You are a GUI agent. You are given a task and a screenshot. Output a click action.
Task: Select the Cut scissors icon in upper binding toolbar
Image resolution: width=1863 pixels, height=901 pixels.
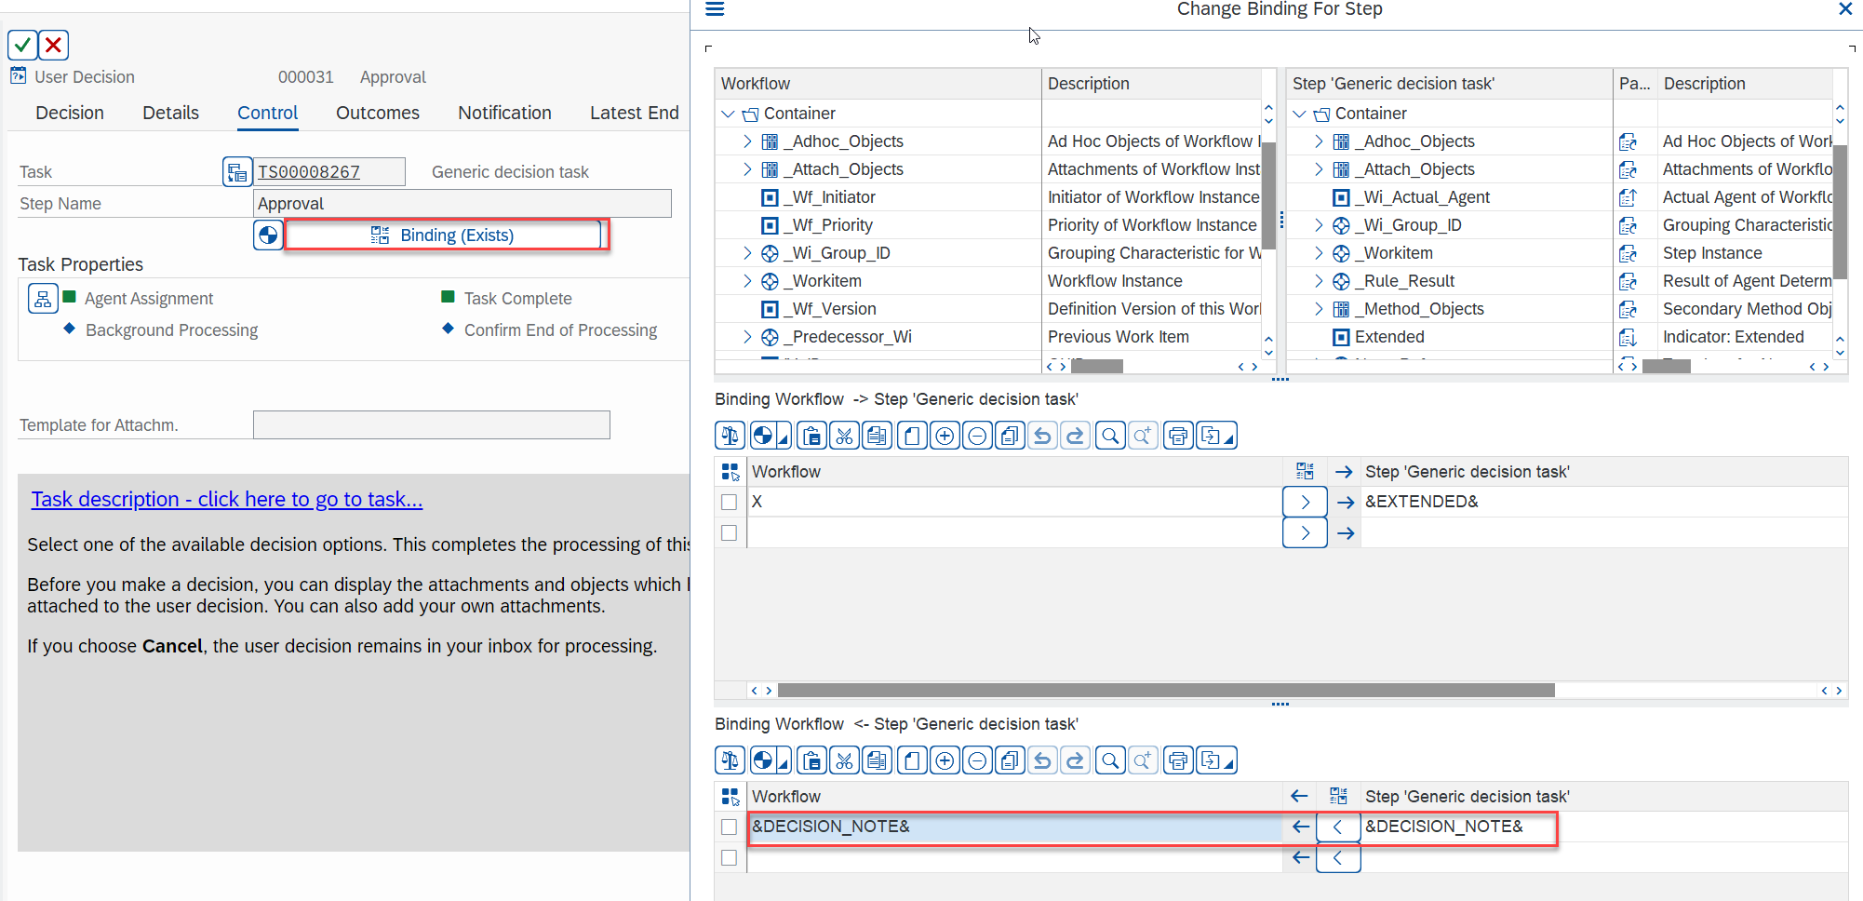click(x=844, y=435)
